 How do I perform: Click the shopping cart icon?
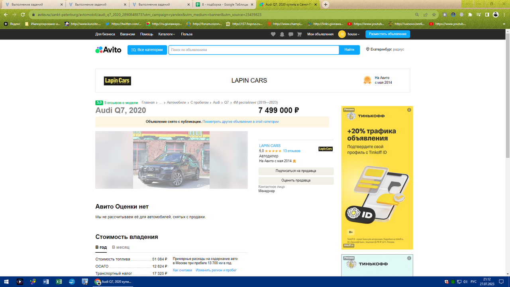pos(299,34)
